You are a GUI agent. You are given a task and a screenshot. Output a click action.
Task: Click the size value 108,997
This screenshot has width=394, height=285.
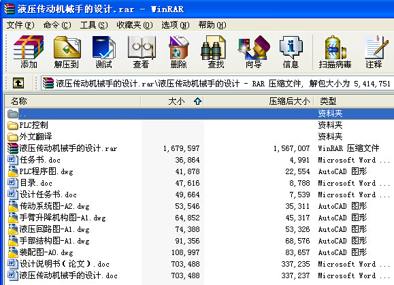click(x=186, y=252)
